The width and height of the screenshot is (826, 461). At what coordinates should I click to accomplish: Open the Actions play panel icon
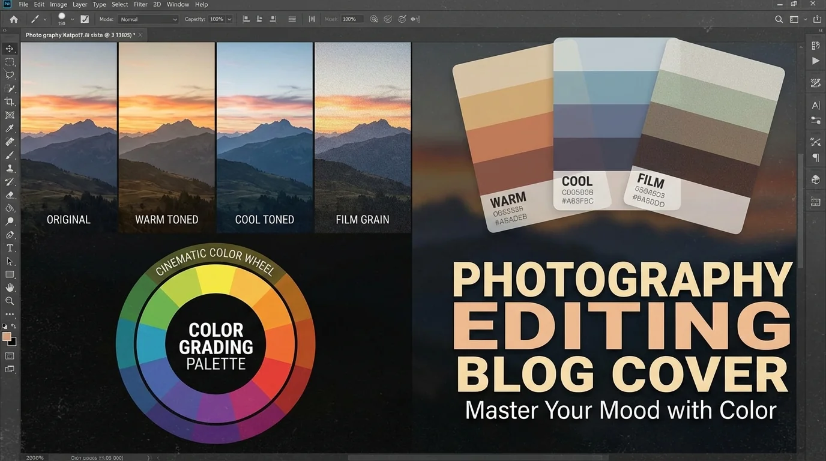(x=815, y=61)
